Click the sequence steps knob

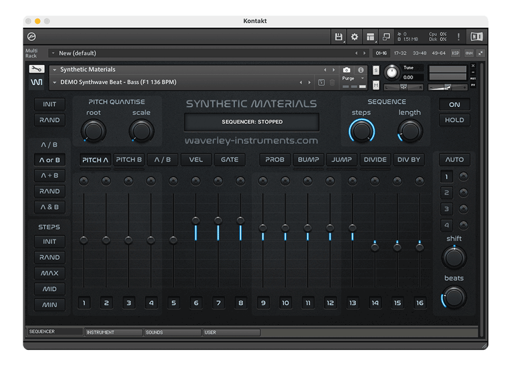362,131
